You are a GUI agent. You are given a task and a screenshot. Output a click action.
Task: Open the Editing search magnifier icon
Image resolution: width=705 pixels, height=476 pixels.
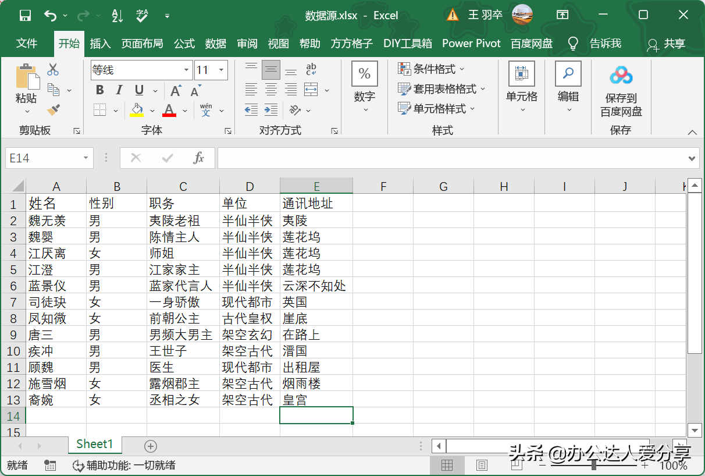[568, 74]
